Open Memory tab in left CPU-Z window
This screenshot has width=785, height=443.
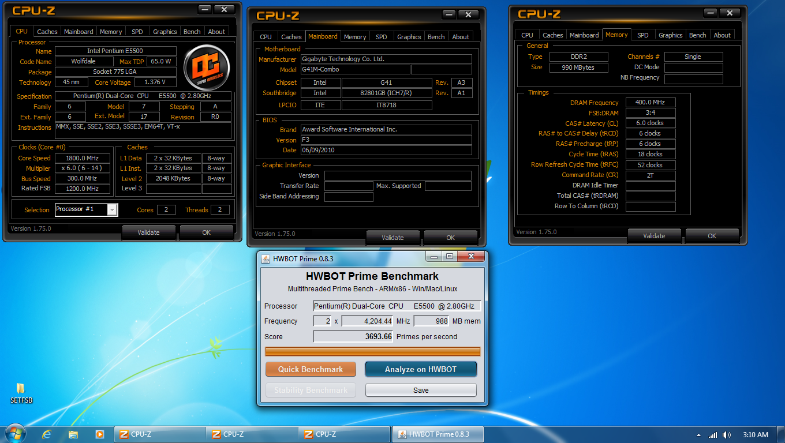[111, 32]
